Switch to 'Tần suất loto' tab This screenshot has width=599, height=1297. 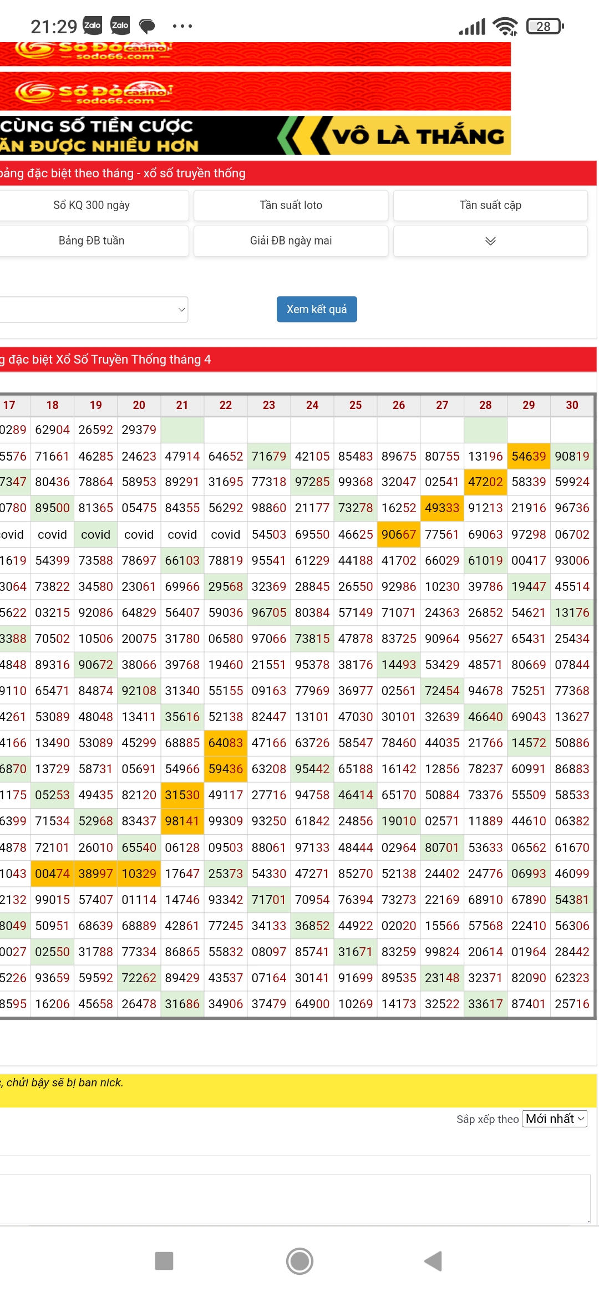point(291,205)
